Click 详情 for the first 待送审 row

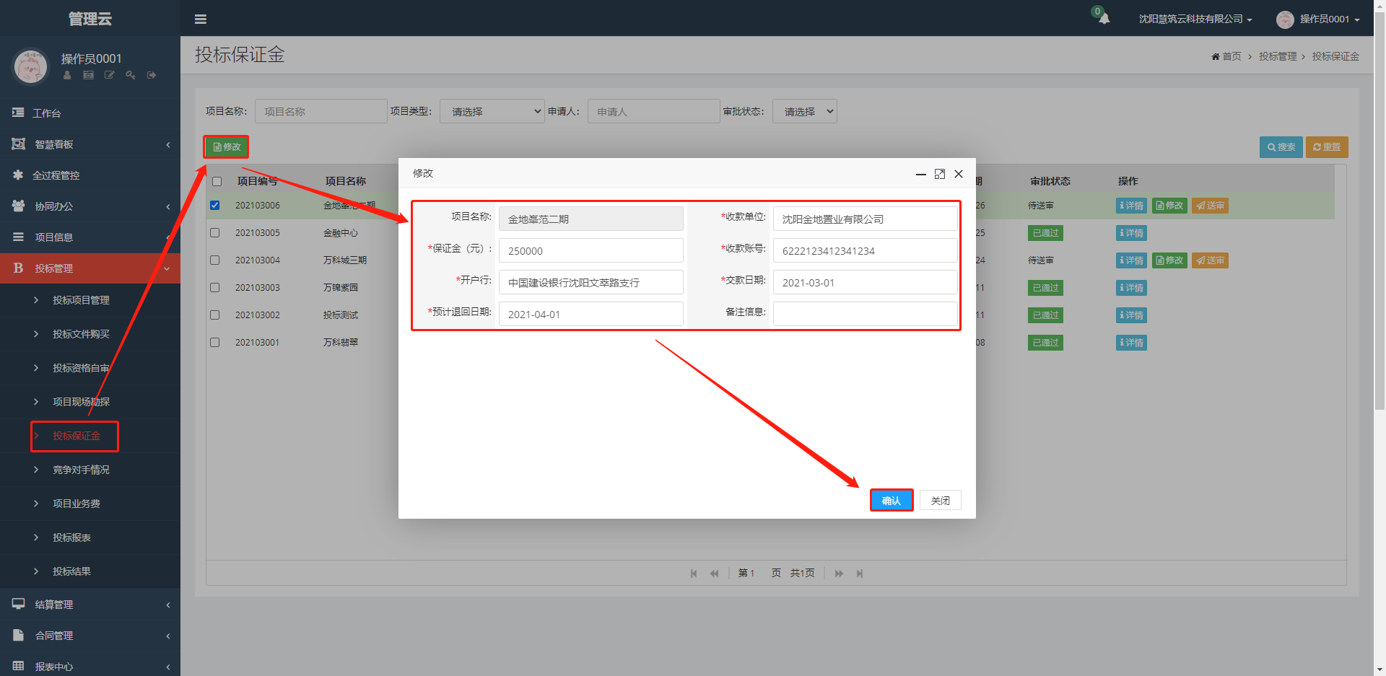pyautogui.click(x=1131, y=206)
